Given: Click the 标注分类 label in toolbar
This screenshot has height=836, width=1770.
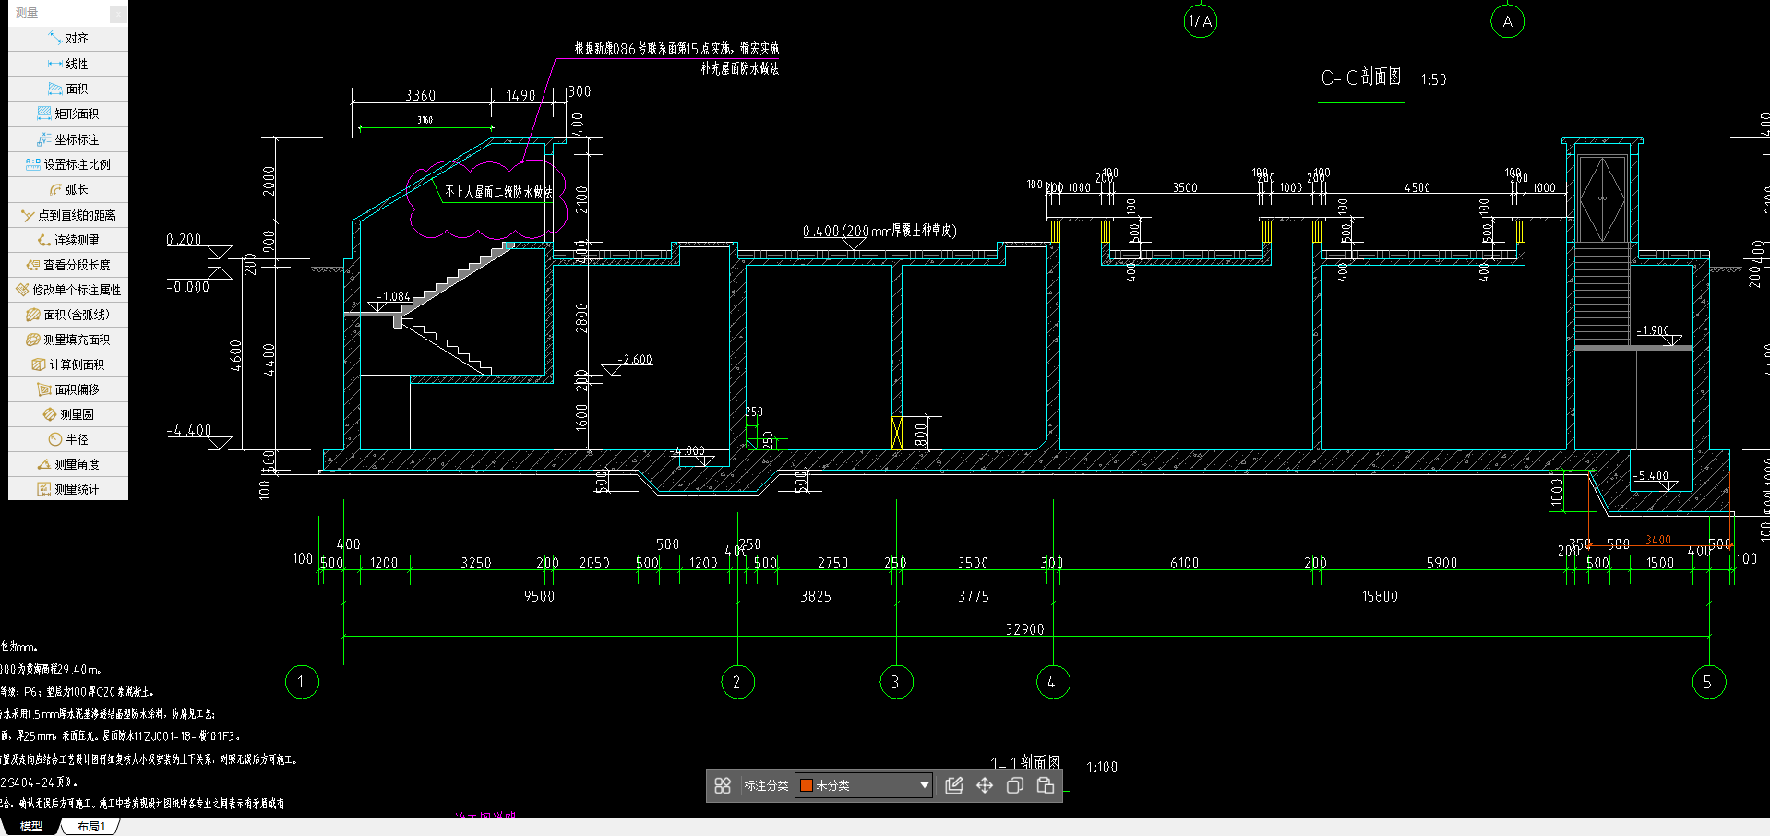Looking at the screenshot, I should click(766, 785).
